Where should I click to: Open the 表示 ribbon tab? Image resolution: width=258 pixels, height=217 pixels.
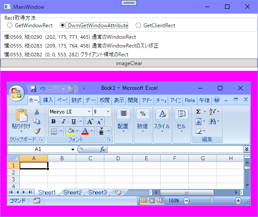tap(118, 100)
